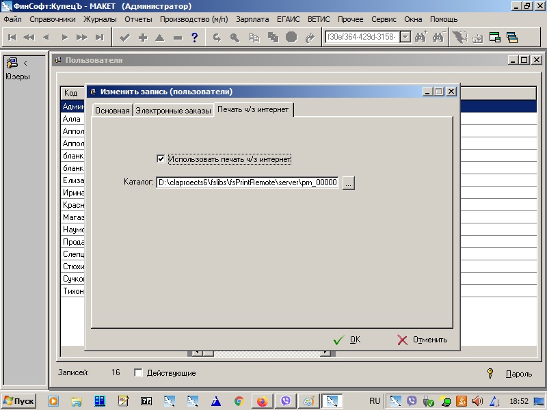547x410 pixels.
Task: Switch to the Электронные заказы tab
Action: click(x=173, y=111)
